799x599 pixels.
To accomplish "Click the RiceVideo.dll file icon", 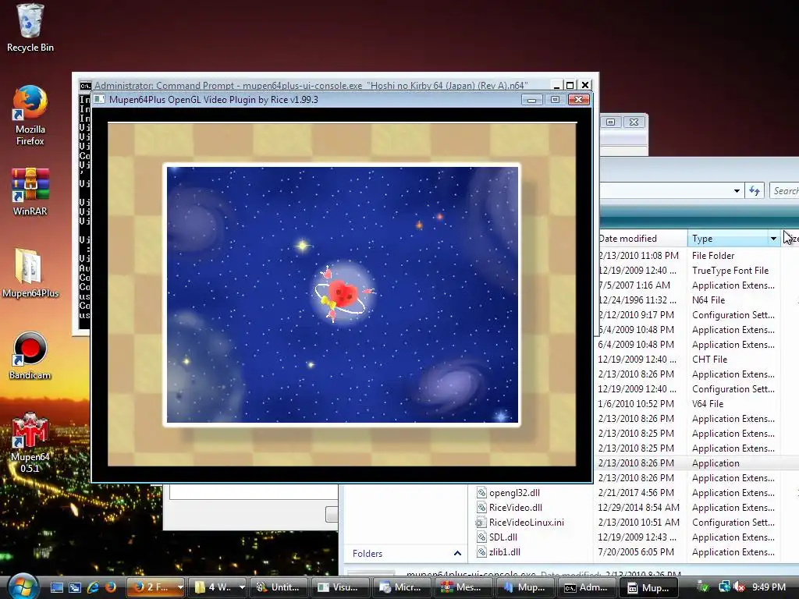I will [x=481, y=507].
